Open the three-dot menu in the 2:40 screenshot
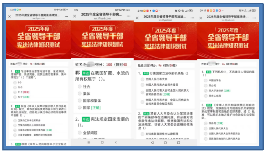Image resolution: width=268 pixels, height=152 pixels. click(x=192, y=18)
